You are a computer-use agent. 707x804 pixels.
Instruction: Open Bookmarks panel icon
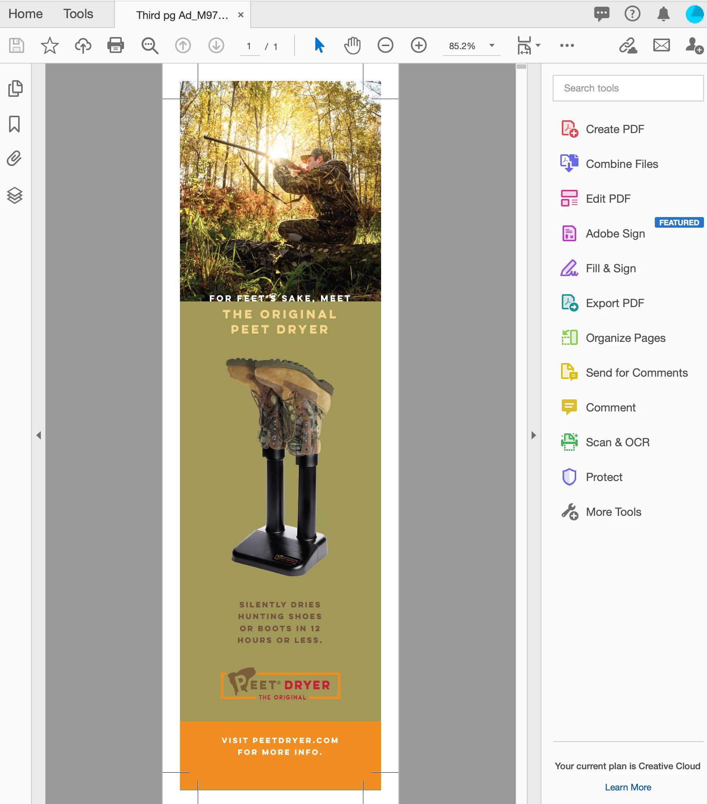coord(14,124)
